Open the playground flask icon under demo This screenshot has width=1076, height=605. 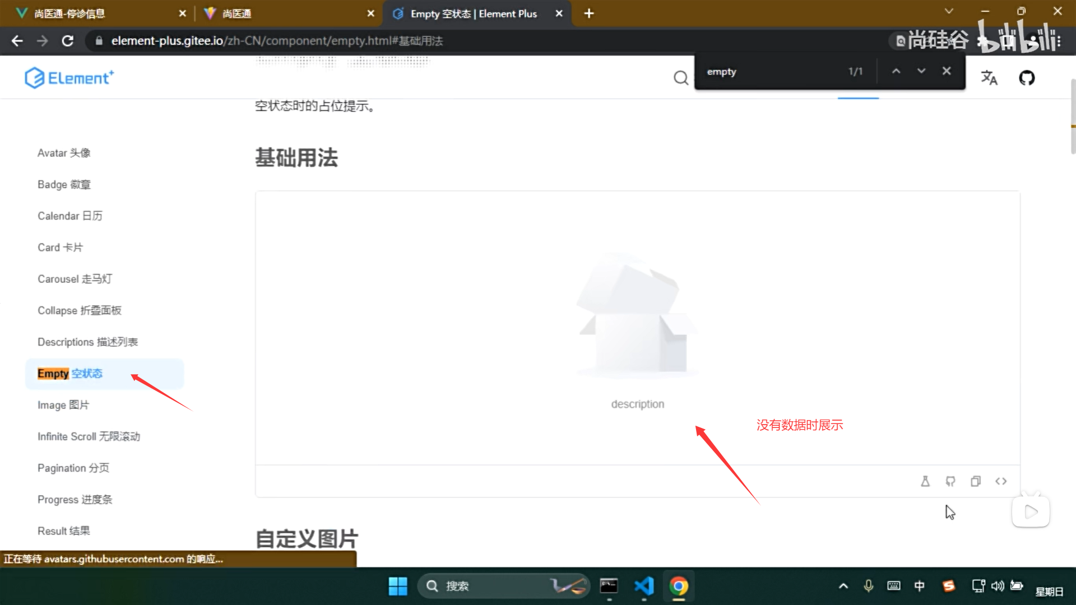point(925,481)
